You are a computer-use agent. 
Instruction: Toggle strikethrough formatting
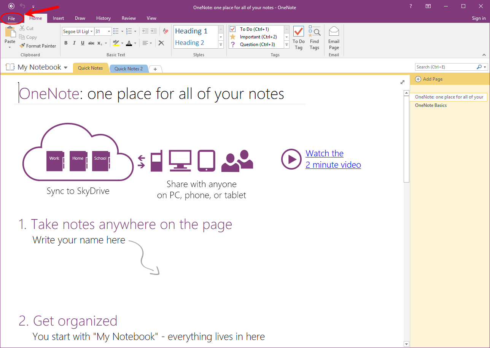tap(91, 43)
